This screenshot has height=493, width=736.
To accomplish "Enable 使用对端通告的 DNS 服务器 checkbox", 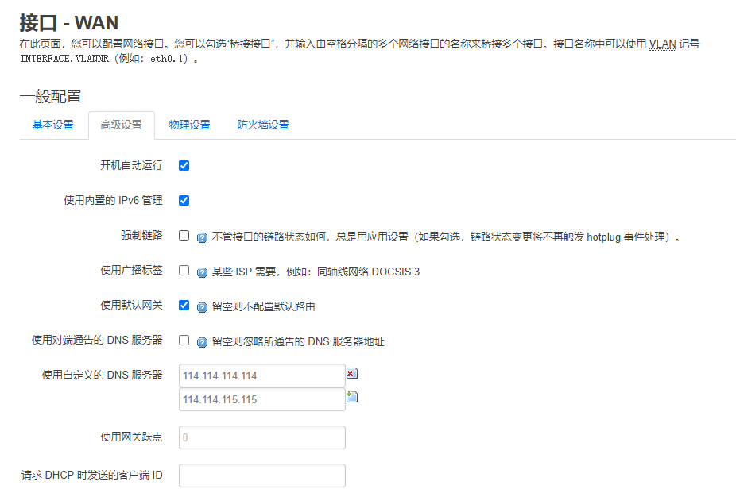I will coord(184,341).
